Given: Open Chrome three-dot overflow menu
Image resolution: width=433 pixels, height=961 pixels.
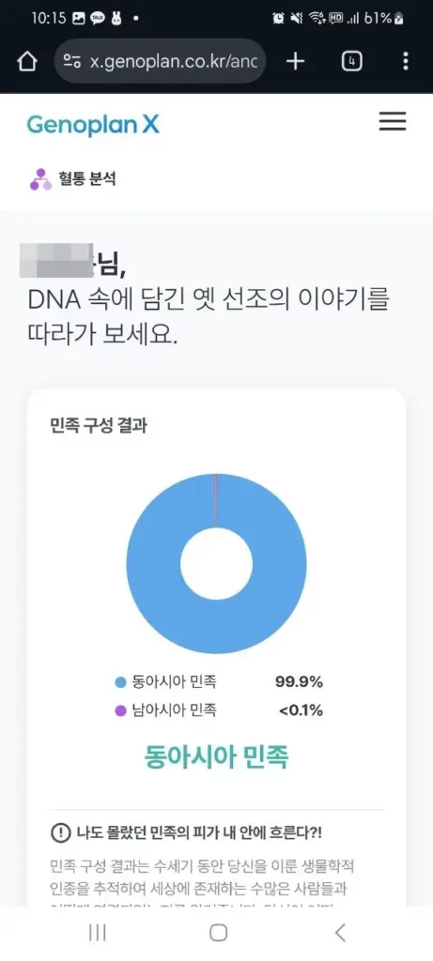Looking at the screenshot, I should (406, 61).
